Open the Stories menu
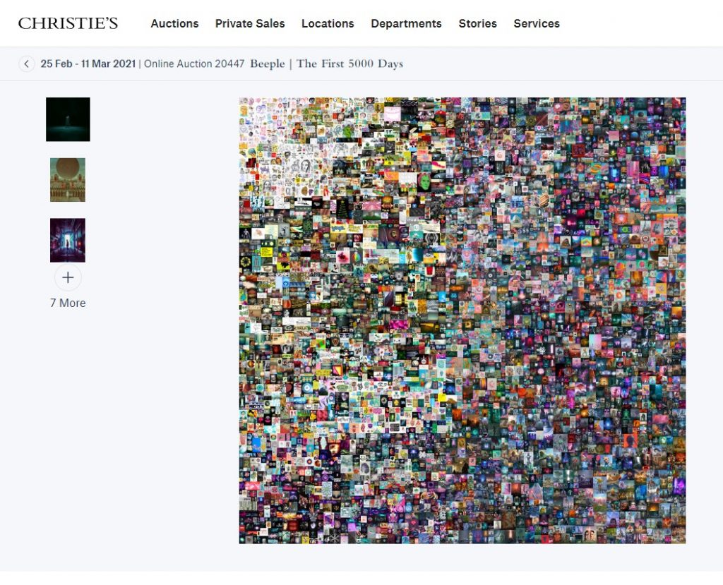 [x=478, y=23]
